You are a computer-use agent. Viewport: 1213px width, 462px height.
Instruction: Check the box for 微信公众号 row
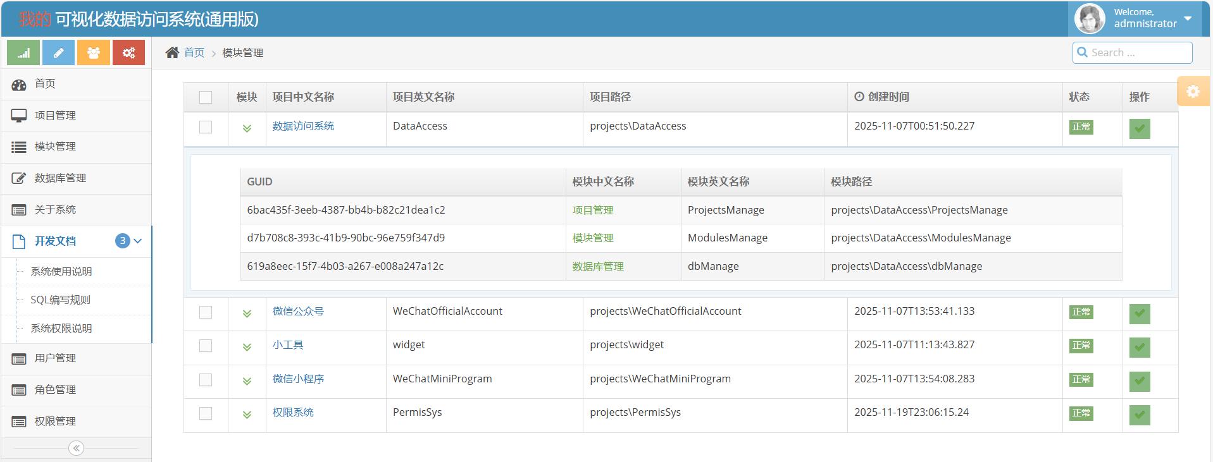206,312
